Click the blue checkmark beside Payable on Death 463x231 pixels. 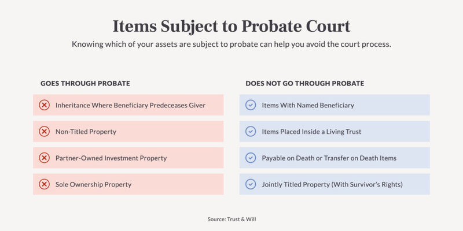click(251, 158)
